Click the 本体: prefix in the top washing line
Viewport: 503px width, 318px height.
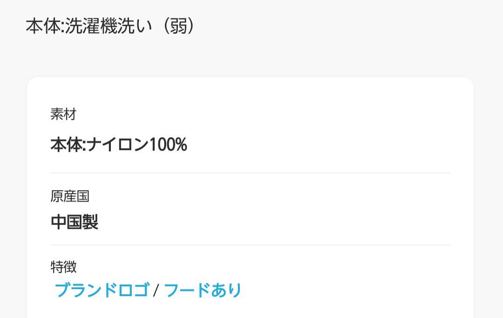click(x=45, y=26)
